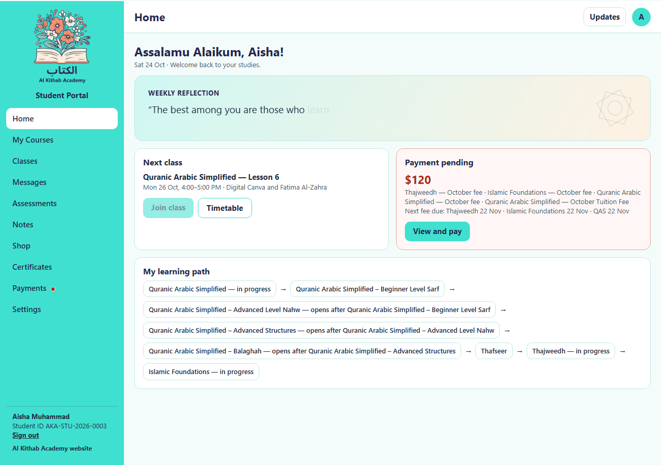Click the Mon 26 Oct class time line

tap(235, 188)
